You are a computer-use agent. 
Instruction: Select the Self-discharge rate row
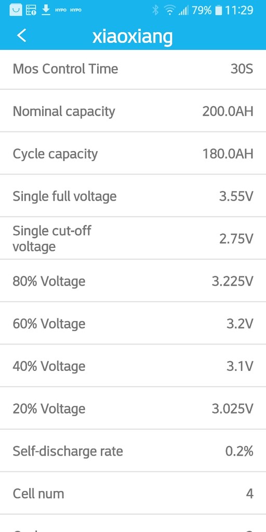(x=133, y=451)
